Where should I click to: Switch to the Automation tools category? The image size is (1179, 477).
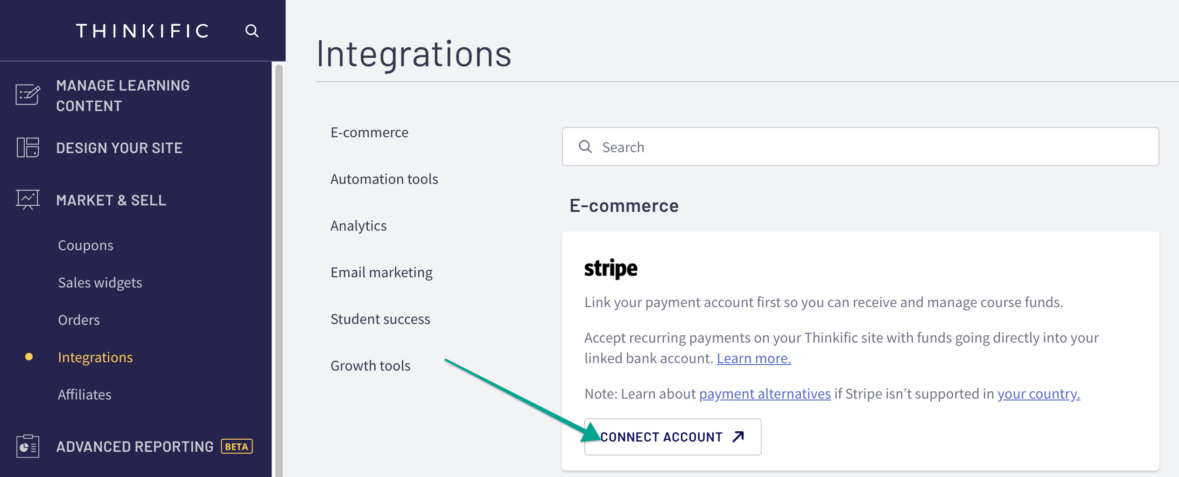(x=384, y=178)
